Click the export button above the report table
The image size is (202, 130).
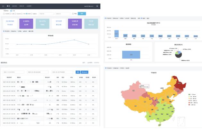[85, 72]
